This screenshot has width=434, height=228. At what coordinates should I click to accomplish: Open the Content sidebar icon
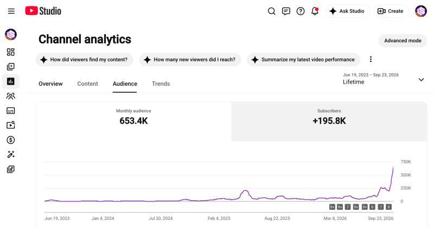coord(11,66)
